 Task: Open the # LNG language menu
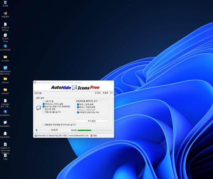coord(98,93)
